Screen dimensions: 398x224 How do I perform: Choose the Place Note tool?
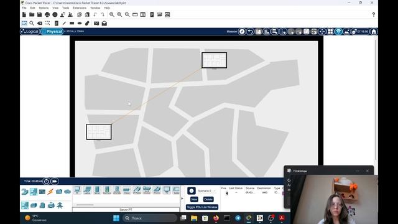click(x=57, y=24)
